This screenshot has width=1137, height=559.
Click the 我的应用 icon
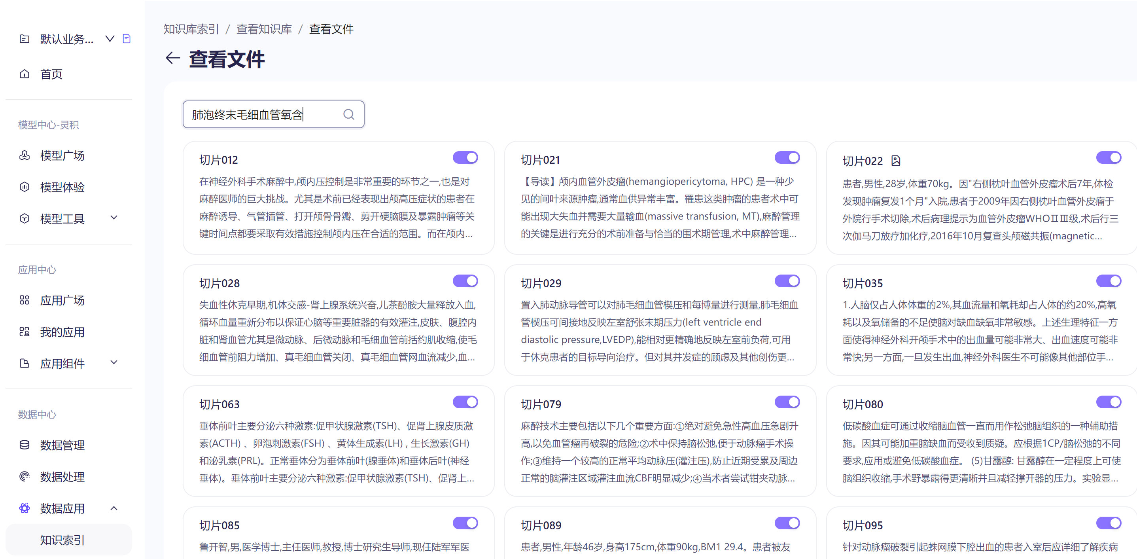click(25, 332)
